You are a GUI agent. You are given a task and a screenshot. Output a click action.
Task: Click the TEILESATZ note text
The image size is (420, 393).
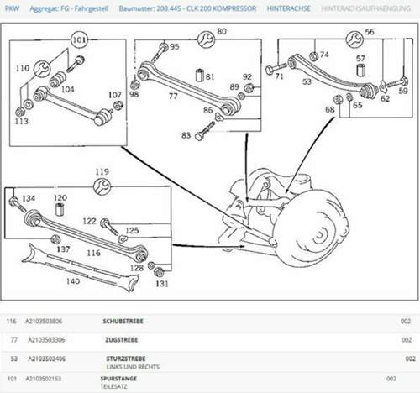[x=113, y=386]
